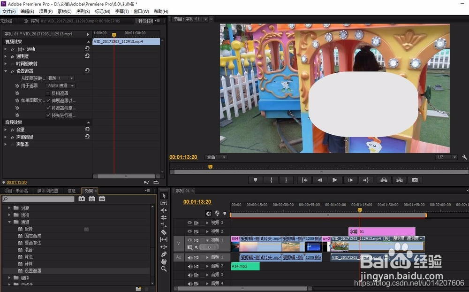Select the Track Select tool
This screenshot has width=469, height=292.
164,203
